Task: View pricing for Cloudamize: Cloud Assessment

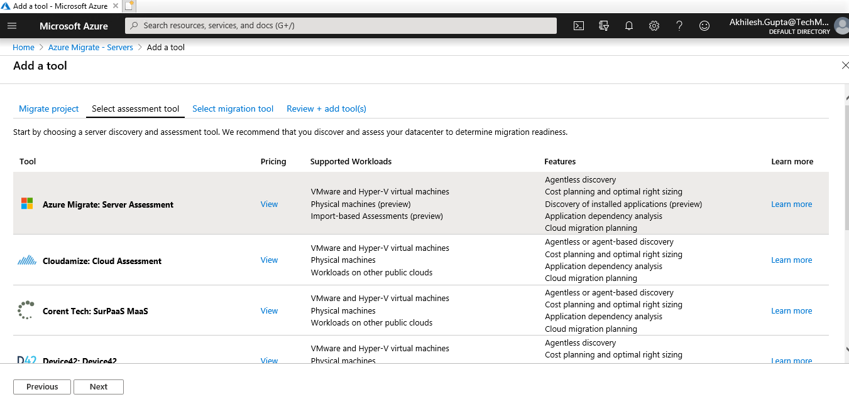Action: click(270, 260)
